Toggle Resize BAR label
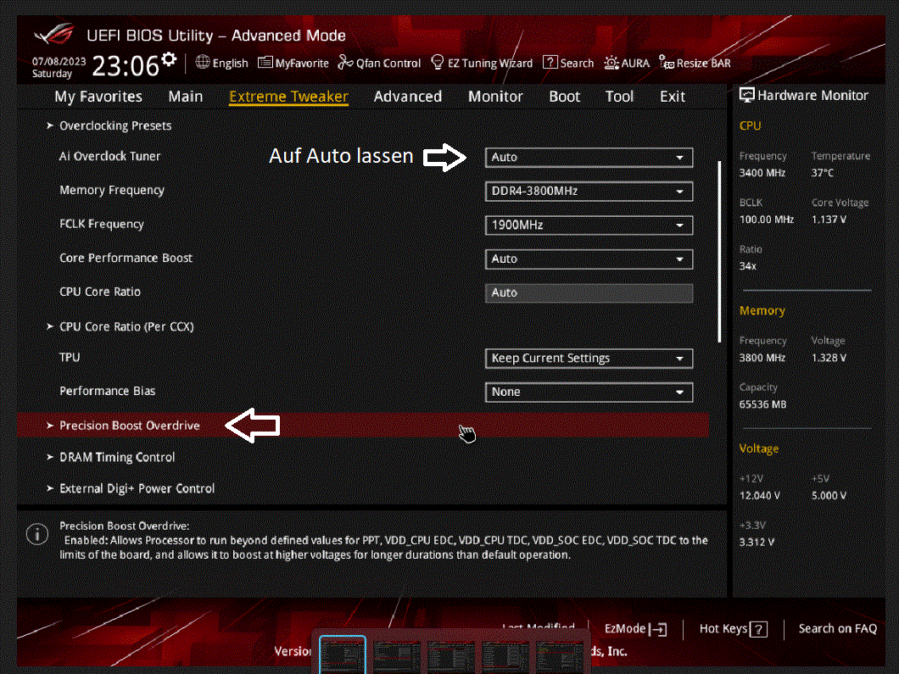This screenshot has width=899, height=674. [703, 63]
